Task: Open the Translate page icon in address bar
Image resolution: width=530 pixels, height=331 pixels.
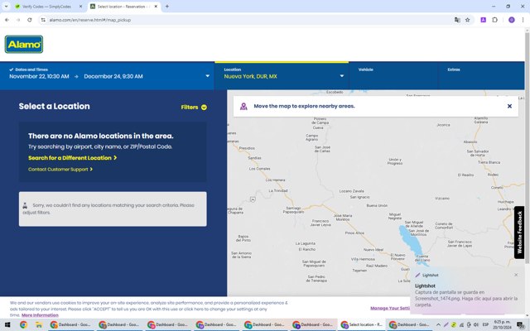Action: [457, 20]
